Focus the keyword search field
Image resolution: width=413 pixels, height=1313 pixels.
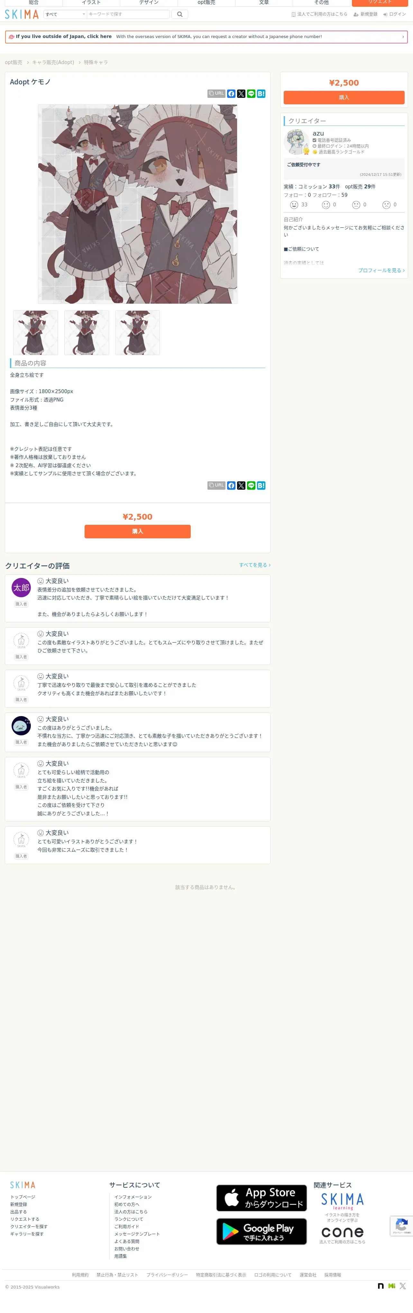128,14
